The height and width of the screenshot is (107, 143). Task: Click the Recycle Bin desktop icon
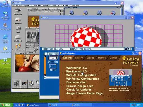(5, 61)
